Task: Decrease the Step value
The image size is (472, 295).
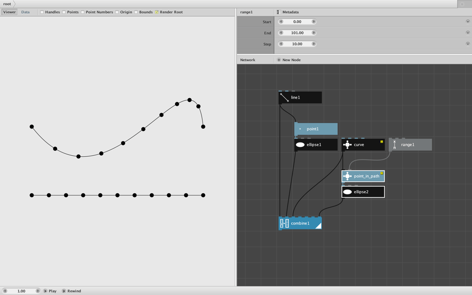Action: 281,44
